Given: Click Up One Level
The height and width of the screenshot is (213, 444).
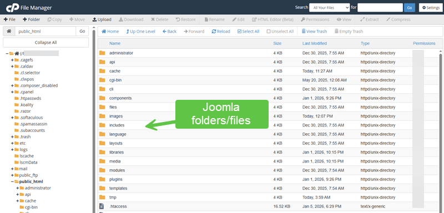Looking at the screenshot, I should coord(141,32).
